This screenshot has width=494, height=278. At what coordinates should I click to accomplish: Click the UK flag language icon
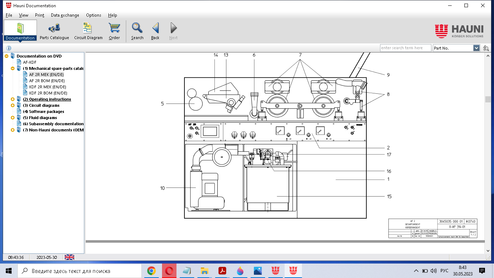click(x=69, y=257)
